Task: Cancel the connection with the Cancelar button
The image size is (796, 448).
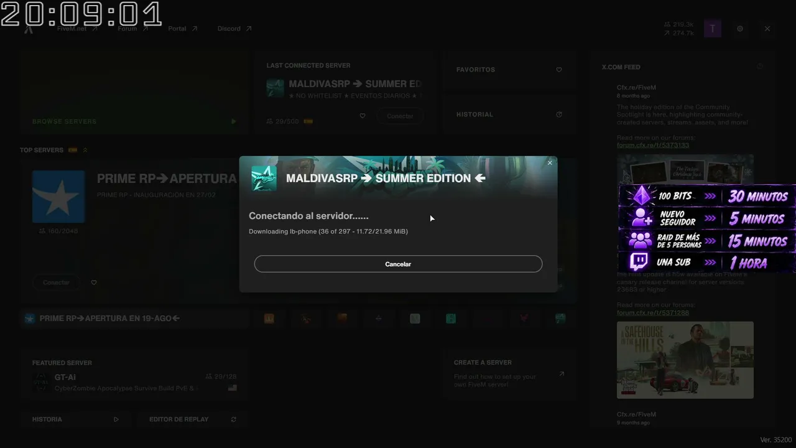Action: tap(398, 264)
